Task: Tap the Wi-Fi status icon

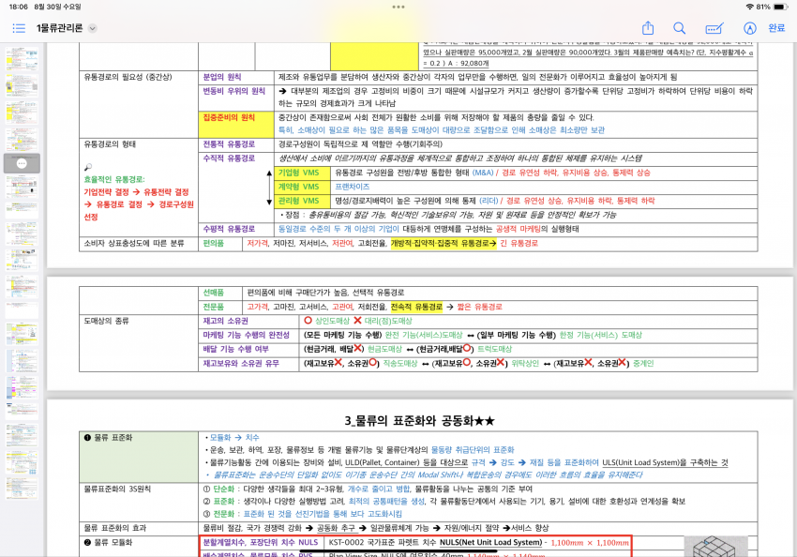Action: pos(749,7)
